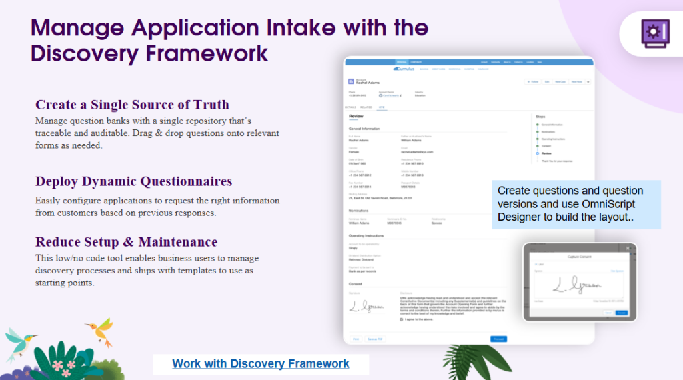Click the Follow button

533,82
